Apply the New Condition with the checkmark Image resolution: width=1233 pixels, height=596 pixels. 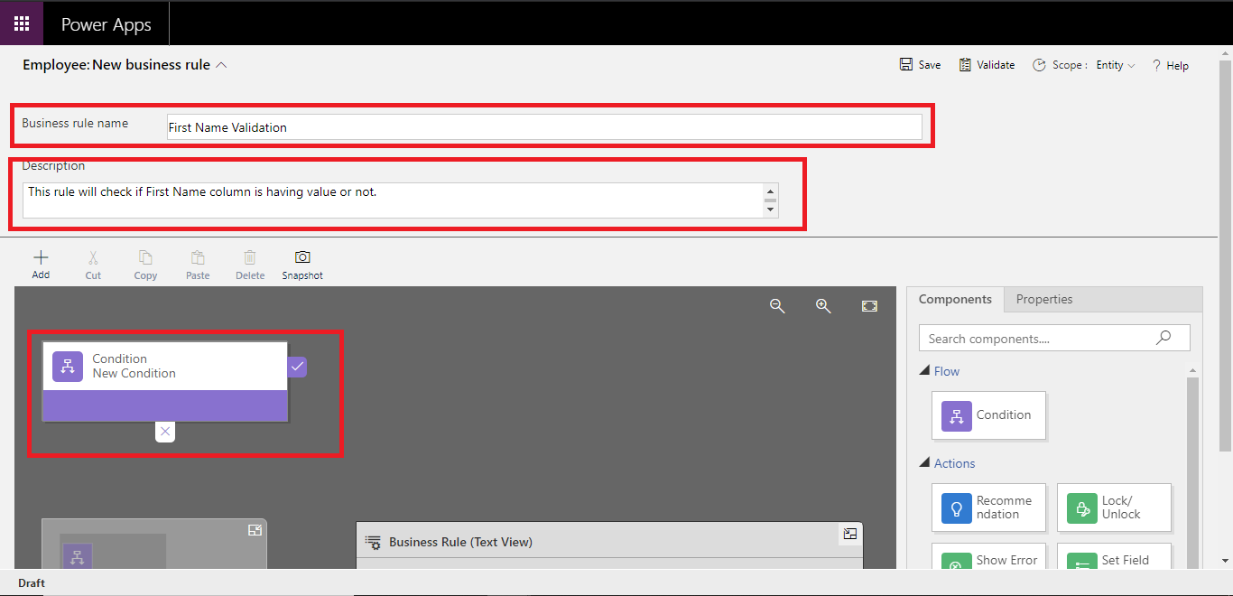(298, 366)
